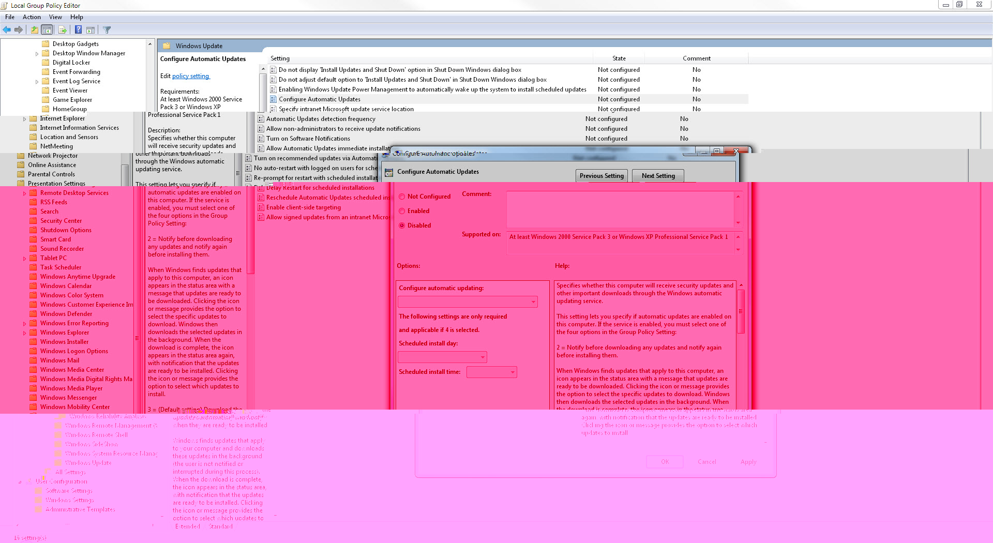Click inside the Comment text box
Image resolution: width=993 pixels, height=543 pixels.
pos(620,208)
